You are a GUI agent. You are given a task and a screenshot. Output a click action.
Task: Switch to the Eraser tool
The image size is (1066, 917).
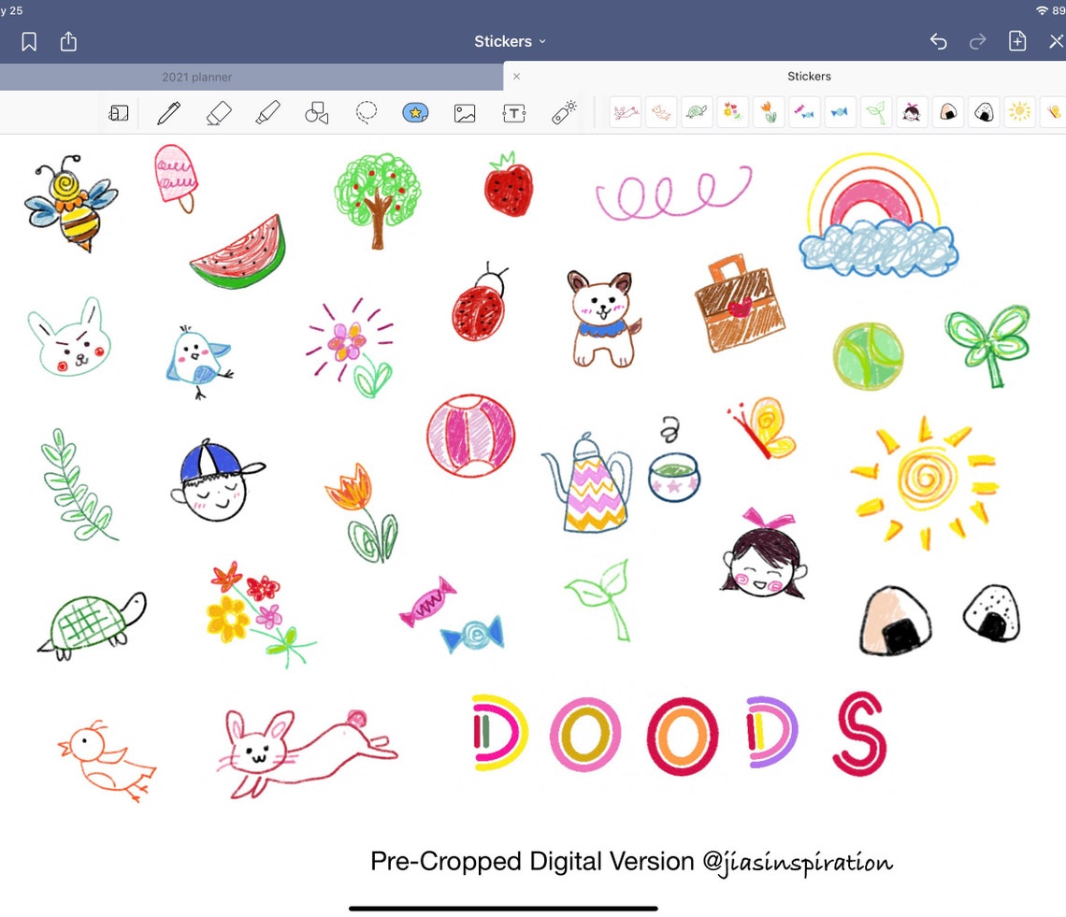coord(219,111)
